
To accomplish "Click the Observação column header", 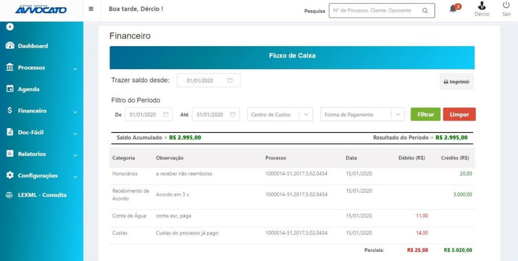I will 170,158.
